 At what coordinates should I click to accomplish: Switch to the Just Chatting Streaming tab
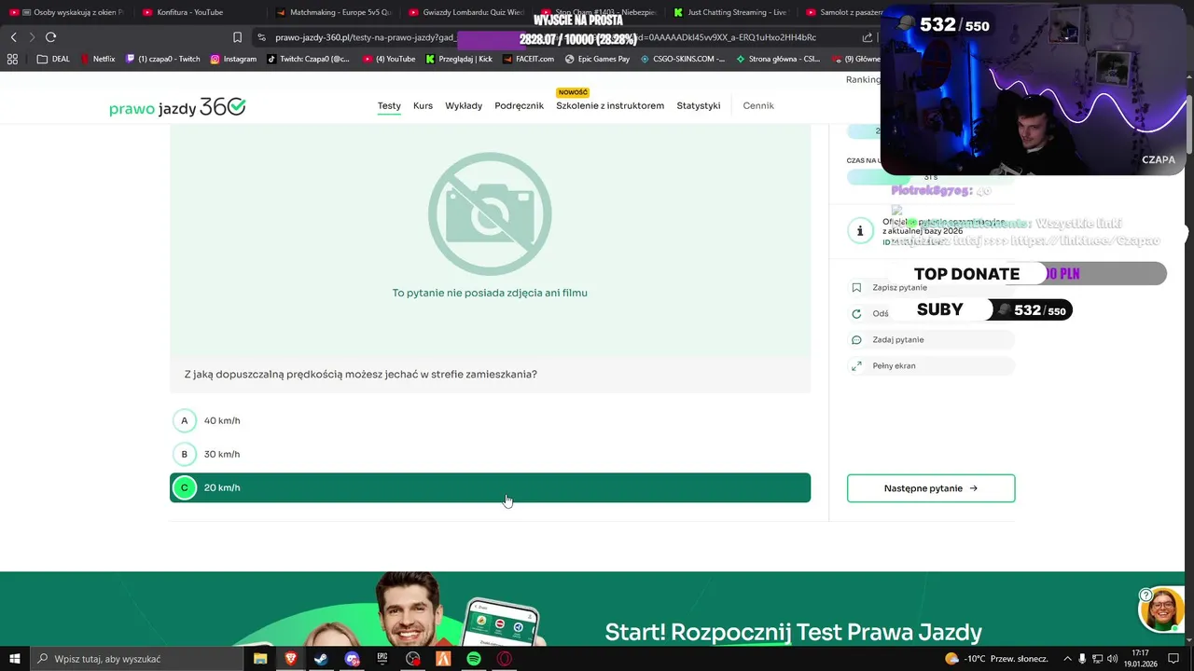pyautogui.click(x=730, y=13)
